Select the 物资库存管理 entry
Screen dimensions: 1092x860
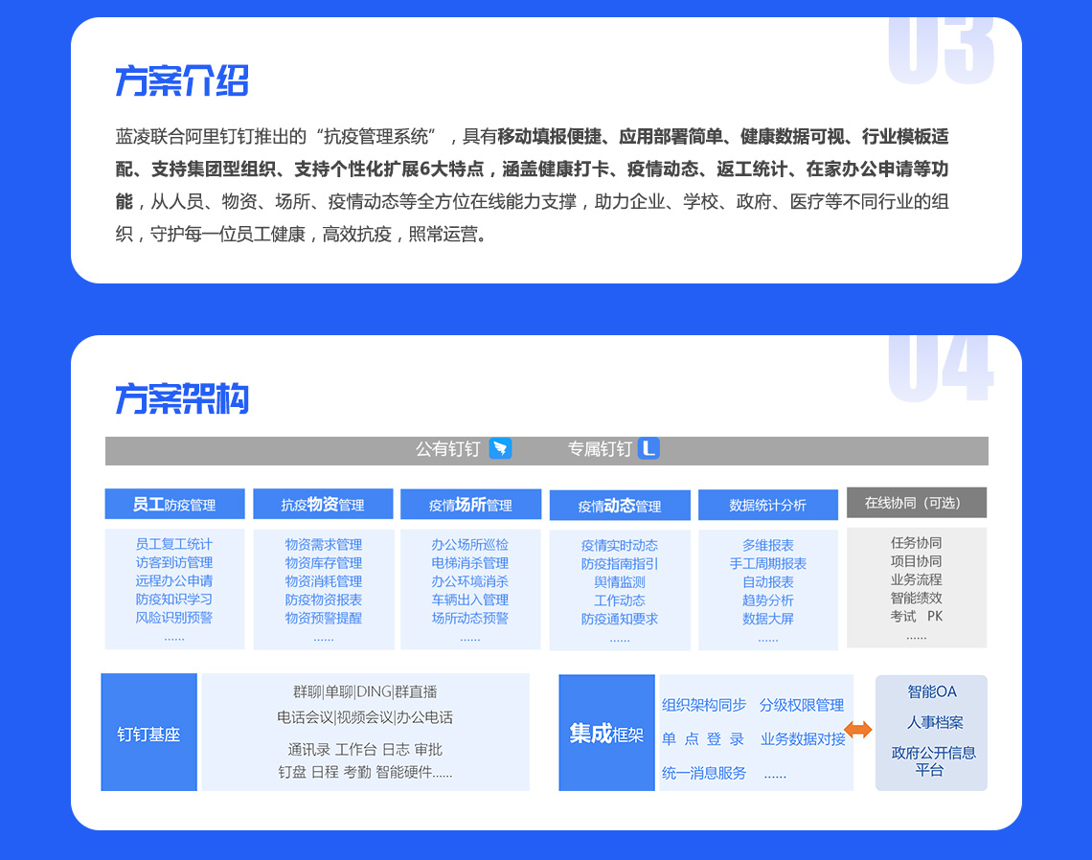click(x=324, y=563)
